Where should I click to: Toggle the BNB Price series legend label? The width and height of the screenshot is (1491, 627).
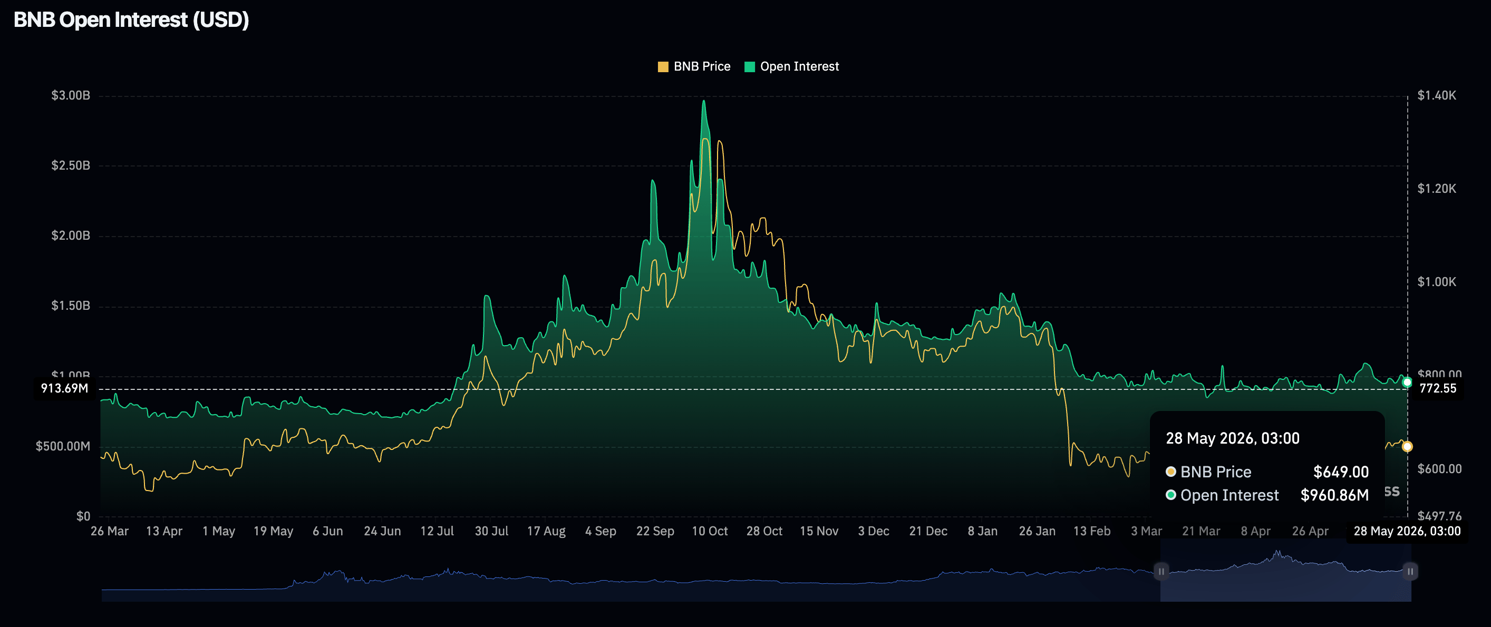[702, 66]
